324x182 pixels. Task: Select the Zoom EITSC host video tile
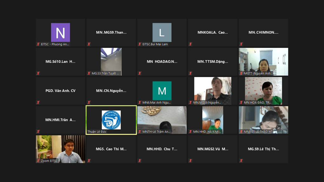point(60,149)
